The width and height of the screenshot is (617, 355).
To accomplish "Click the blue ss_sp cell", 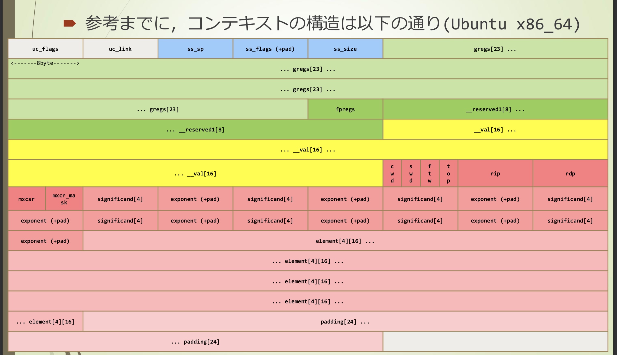I will (x=195, y=49).
